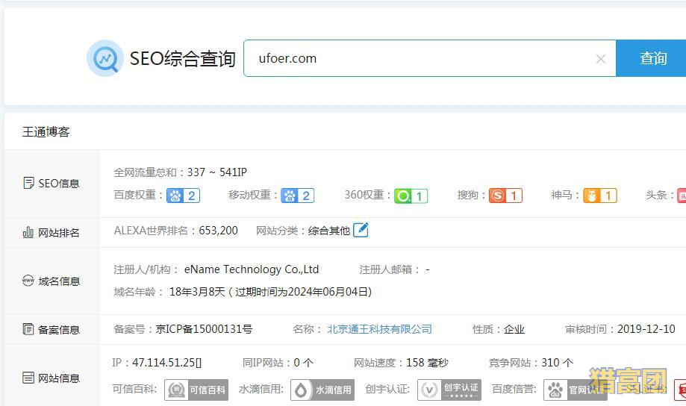Select the SEO信息 sidebar section

52,184
